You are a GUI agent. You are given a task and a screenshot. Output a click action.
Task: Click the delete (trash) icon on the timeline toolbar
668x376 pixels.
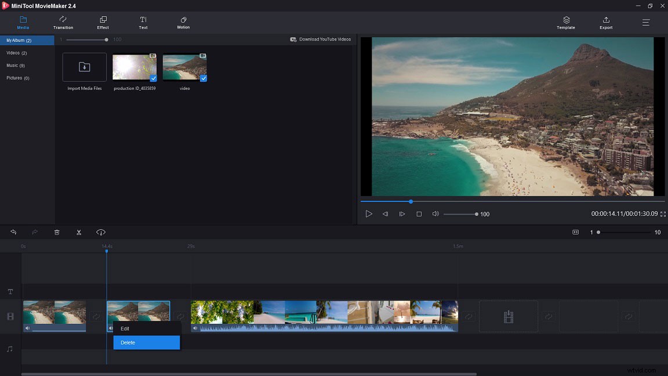point(56,232)
